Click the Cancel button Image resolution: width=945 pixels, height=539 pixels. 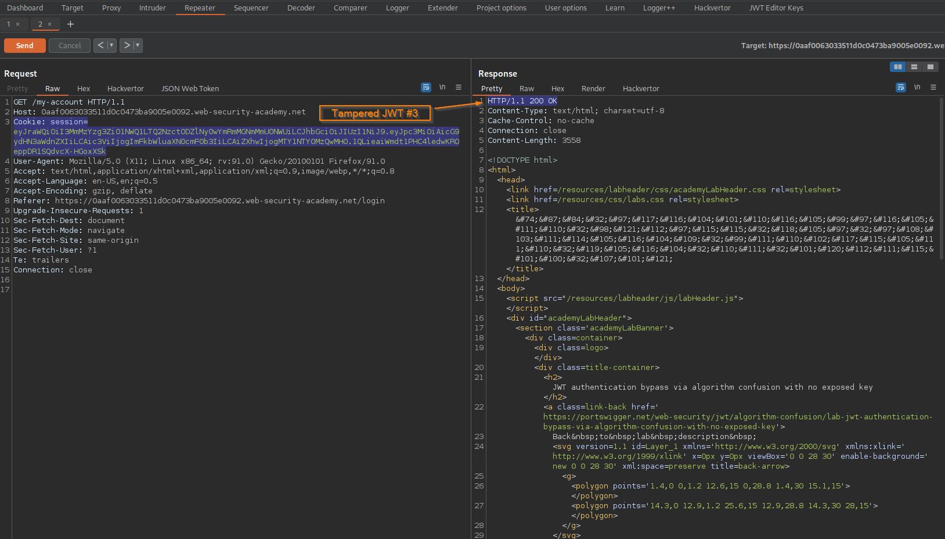pyautogui.click(x=70, y=45)
